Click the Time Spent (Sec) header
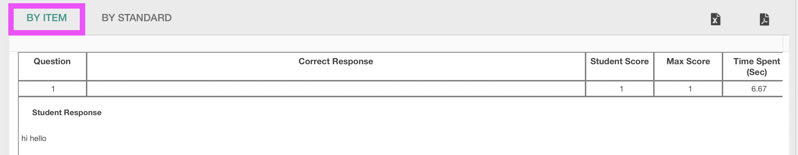The width and height of the screenshot is (798, 155). click(x=756, y=66)
